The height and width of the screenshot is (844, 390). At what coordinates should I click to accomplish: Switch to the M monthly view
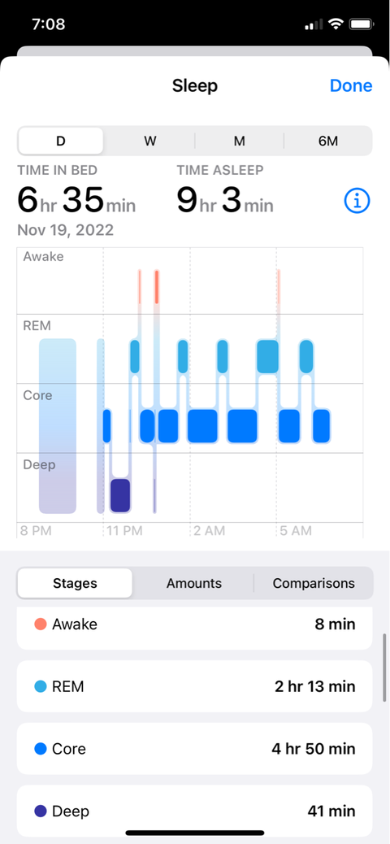[240, 141]
